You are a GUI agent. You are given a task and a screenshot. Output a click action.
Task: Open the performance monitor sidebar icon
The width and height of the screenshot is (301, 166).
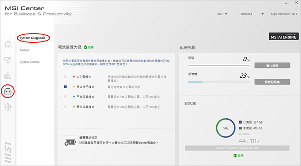[8, 60]
